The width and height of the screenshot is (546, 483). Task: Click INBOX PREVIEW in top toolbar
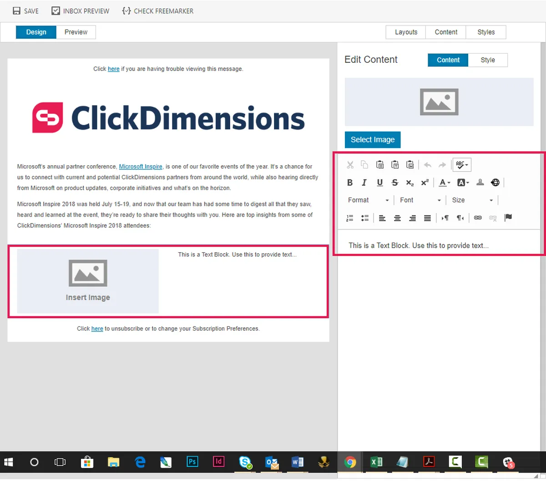[80, 11]
